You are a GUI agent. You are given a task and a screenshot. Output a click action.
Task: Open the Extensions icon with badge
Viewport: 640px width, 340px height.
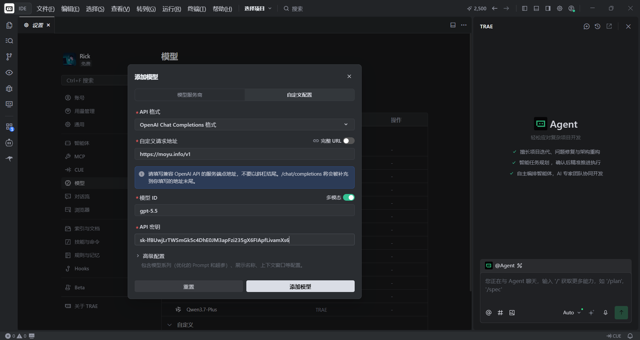click(x=9, y=127)
